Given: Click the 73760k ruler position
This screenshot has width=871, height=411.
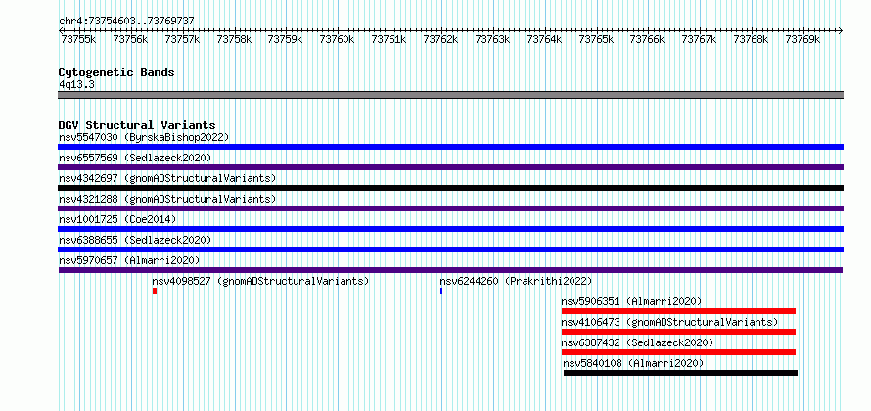Looking at the screenshot, I should point(337,39).
